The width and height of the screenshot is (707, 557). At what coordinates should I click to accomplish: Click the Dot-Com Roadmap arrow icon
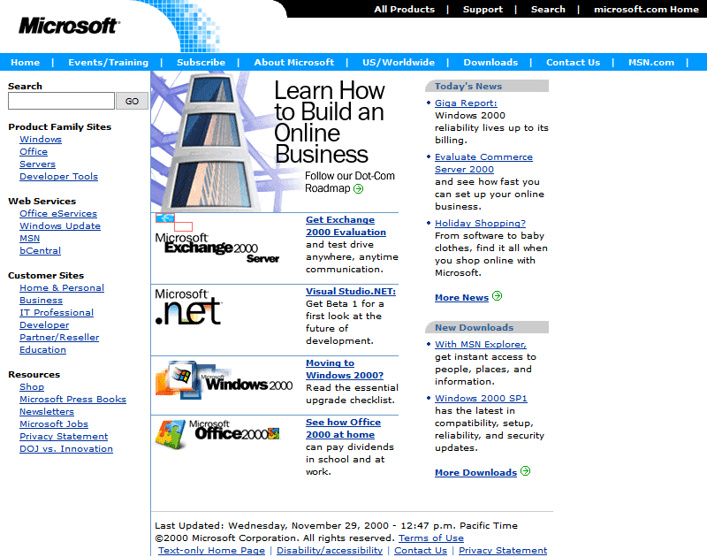359,188
